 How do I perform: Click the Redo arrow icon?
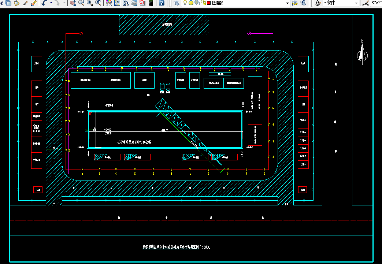coord(58,3)
